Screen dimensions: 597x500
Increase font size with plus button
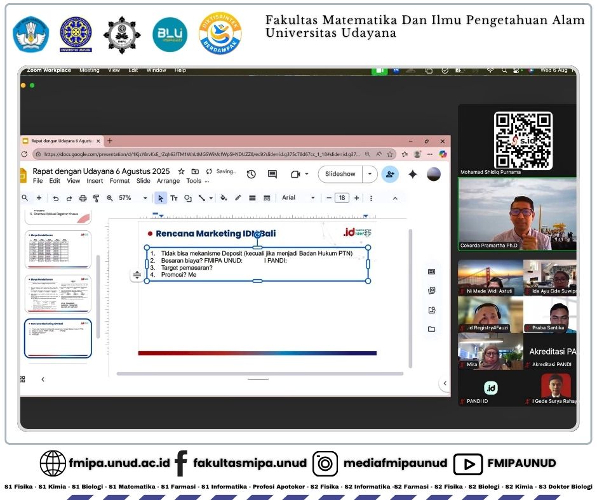click(x=356, y=198)
